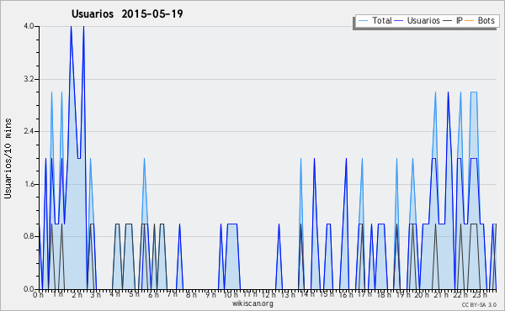Screen dimensions: 505x311
Task: Click the '18 h' x-axis label
Action: 384,295
